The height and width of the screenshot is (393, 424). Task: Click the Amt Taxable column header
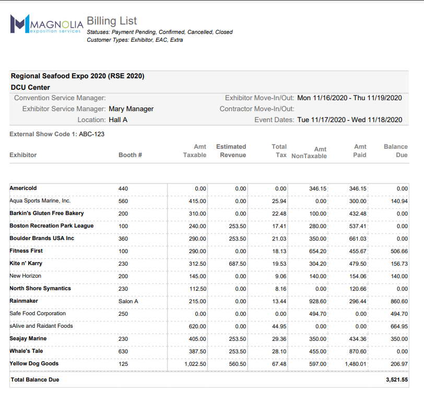coord(195,151)
